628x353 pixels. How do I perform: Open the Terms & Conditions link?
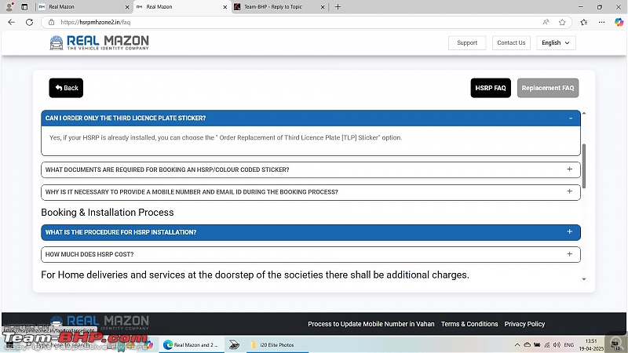pos(469,324)
